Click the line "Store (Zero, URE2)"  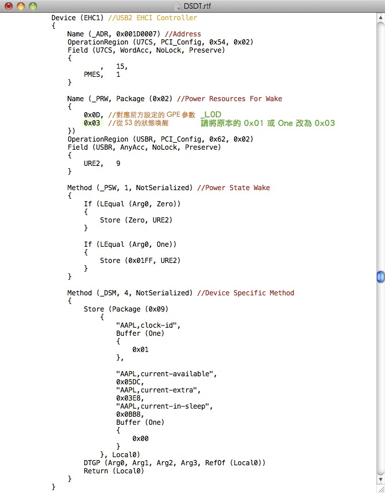click(136, 220)
